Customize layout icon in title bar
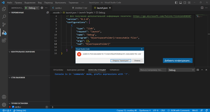The width and height of the screenshot is (210, 112). coord(189,3)
